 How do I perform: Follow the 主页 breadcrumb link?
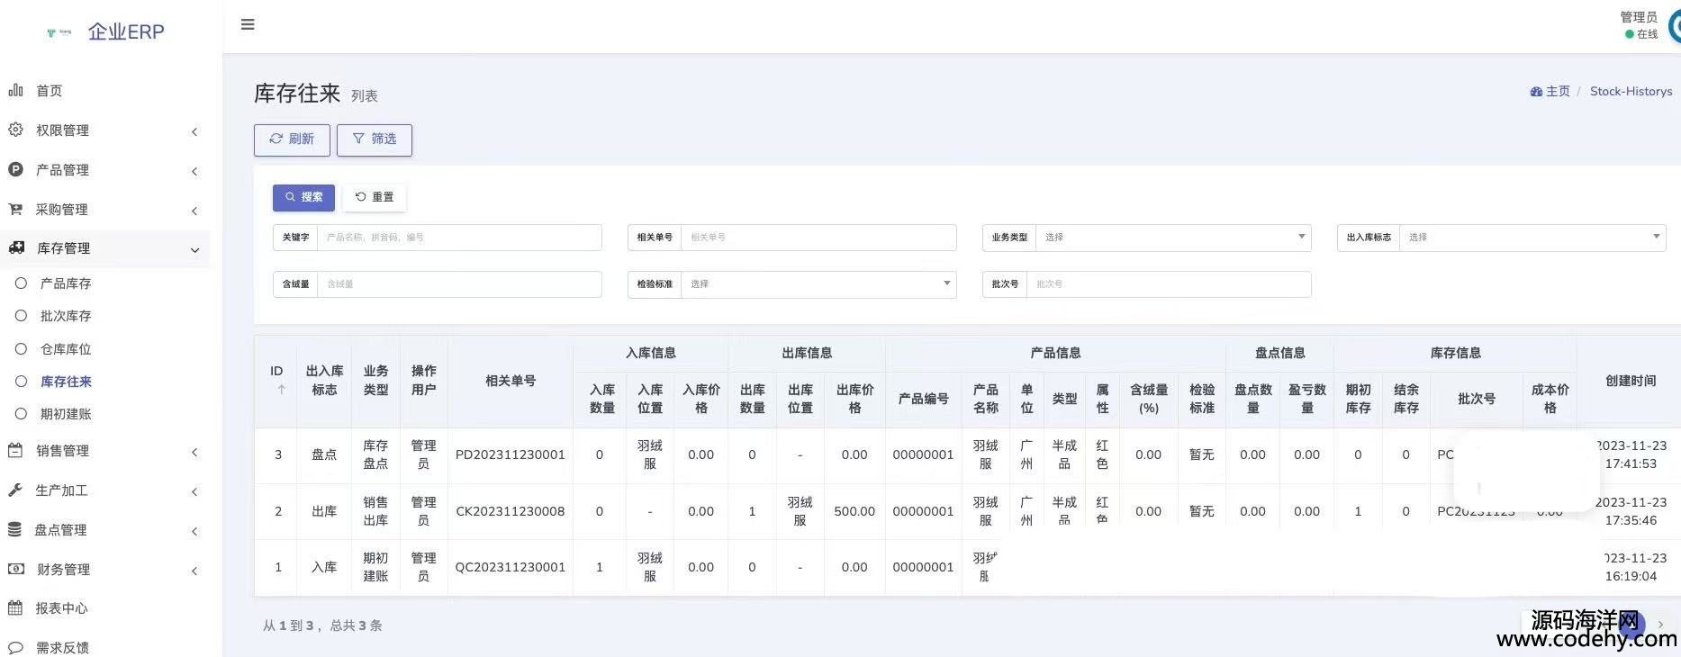pos(1558,92)
